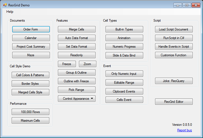Image resolution: width=203 pixels, height=138 pixels.
Task: Close the ReoGrid Demo window
Action: [x=196, y=5]
